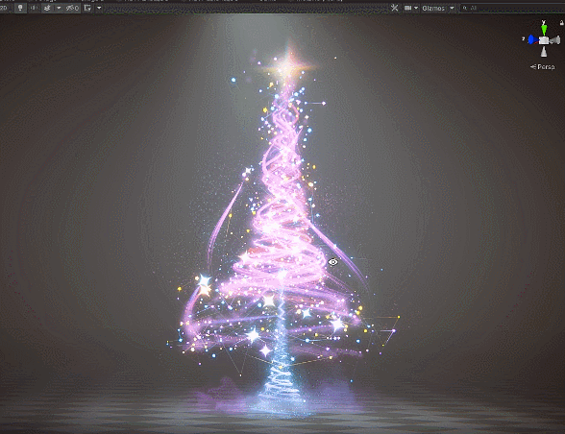Toggle scene effects (skybox, fog) icon
The width and height of the screenshot is (565, 434).
point(47,8)
